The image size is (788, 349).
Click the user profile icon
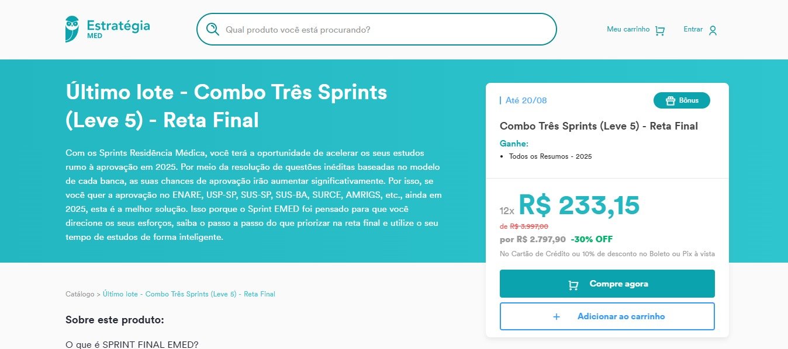pyautogui.click(x=713, y=30)
